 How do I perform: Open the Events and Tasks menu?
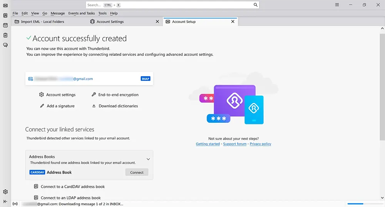pyautogui.click(x=82, y=13)
